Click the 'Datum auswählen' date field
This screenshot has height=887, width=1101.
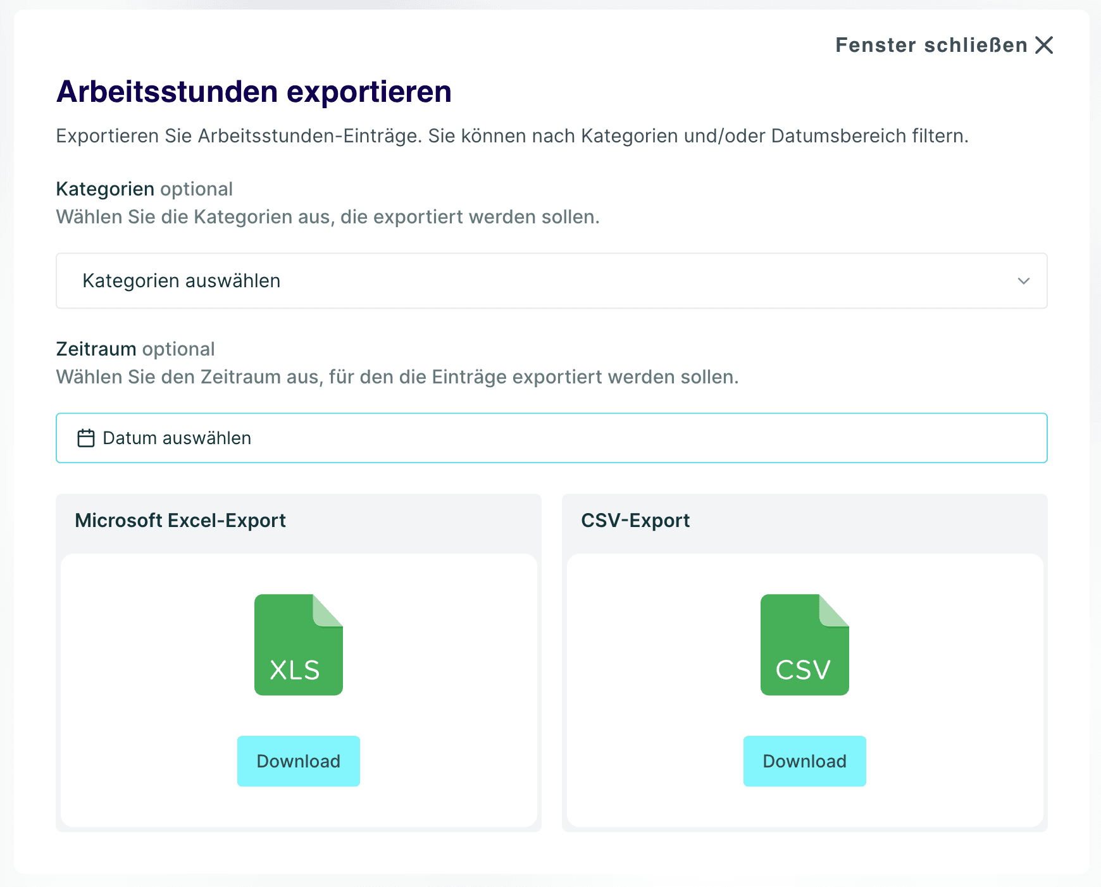(550, 438)
